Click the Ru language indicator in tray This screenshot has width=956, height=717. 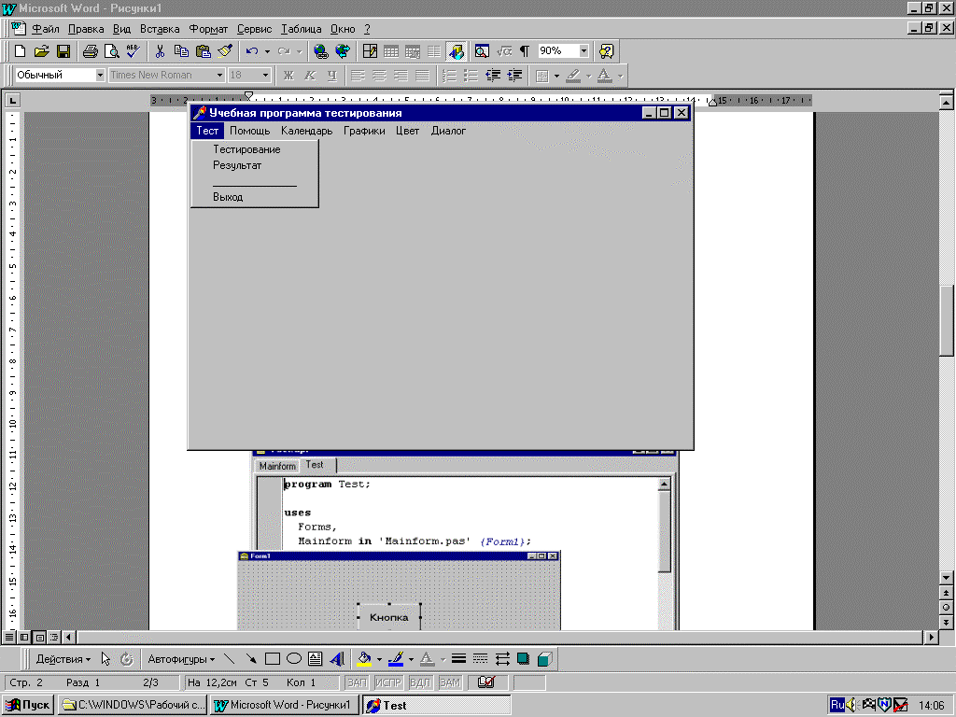coord(837,705)
